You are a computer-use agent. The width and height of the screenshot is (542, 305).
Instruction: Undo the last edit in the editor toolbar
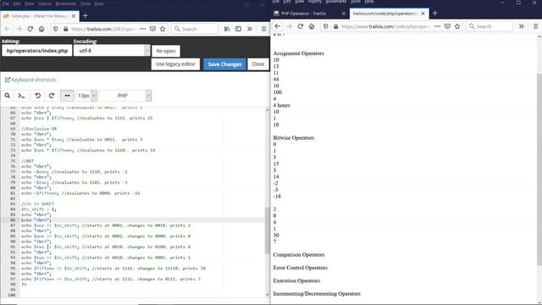point(37,96)
